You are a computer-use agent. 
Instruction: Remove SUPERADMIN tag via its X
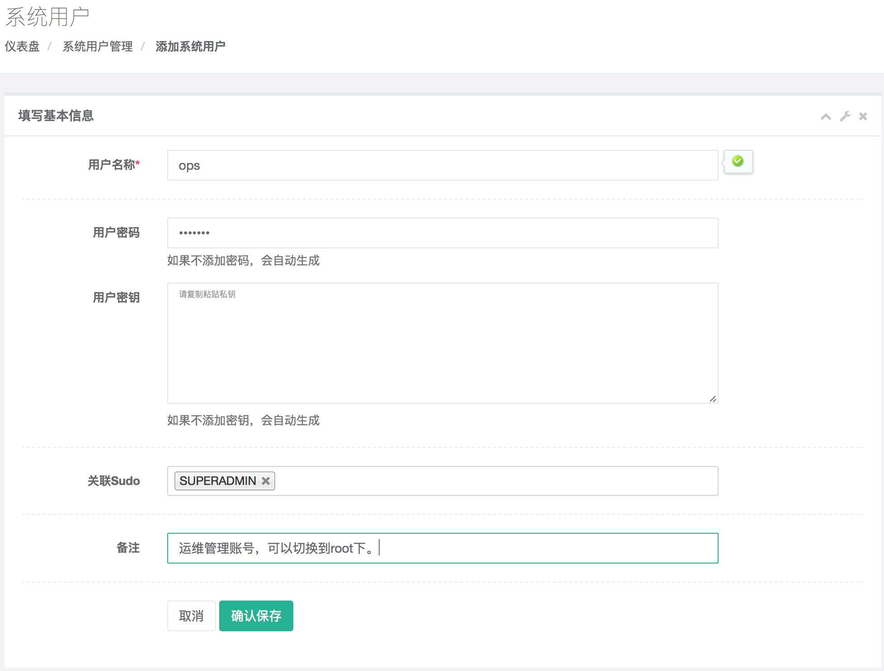(x=266, y=481)
